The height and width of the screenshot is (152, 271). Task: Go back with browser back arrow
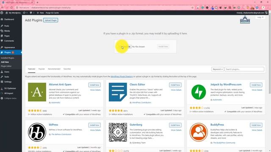3,8
